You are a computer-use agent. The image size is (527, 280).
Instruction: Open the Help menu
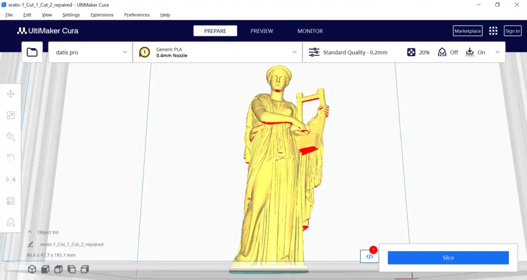pyautogui.click(x=165, y=15)
